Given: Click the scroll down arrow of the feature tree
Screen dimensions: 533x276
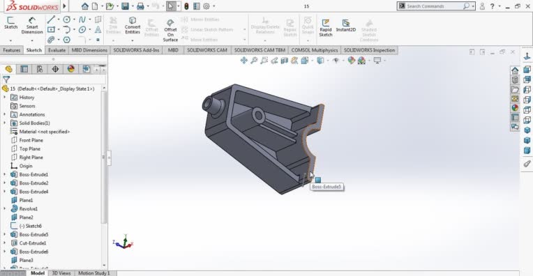Looking at the screenshot, I should (x=104, y=265).
